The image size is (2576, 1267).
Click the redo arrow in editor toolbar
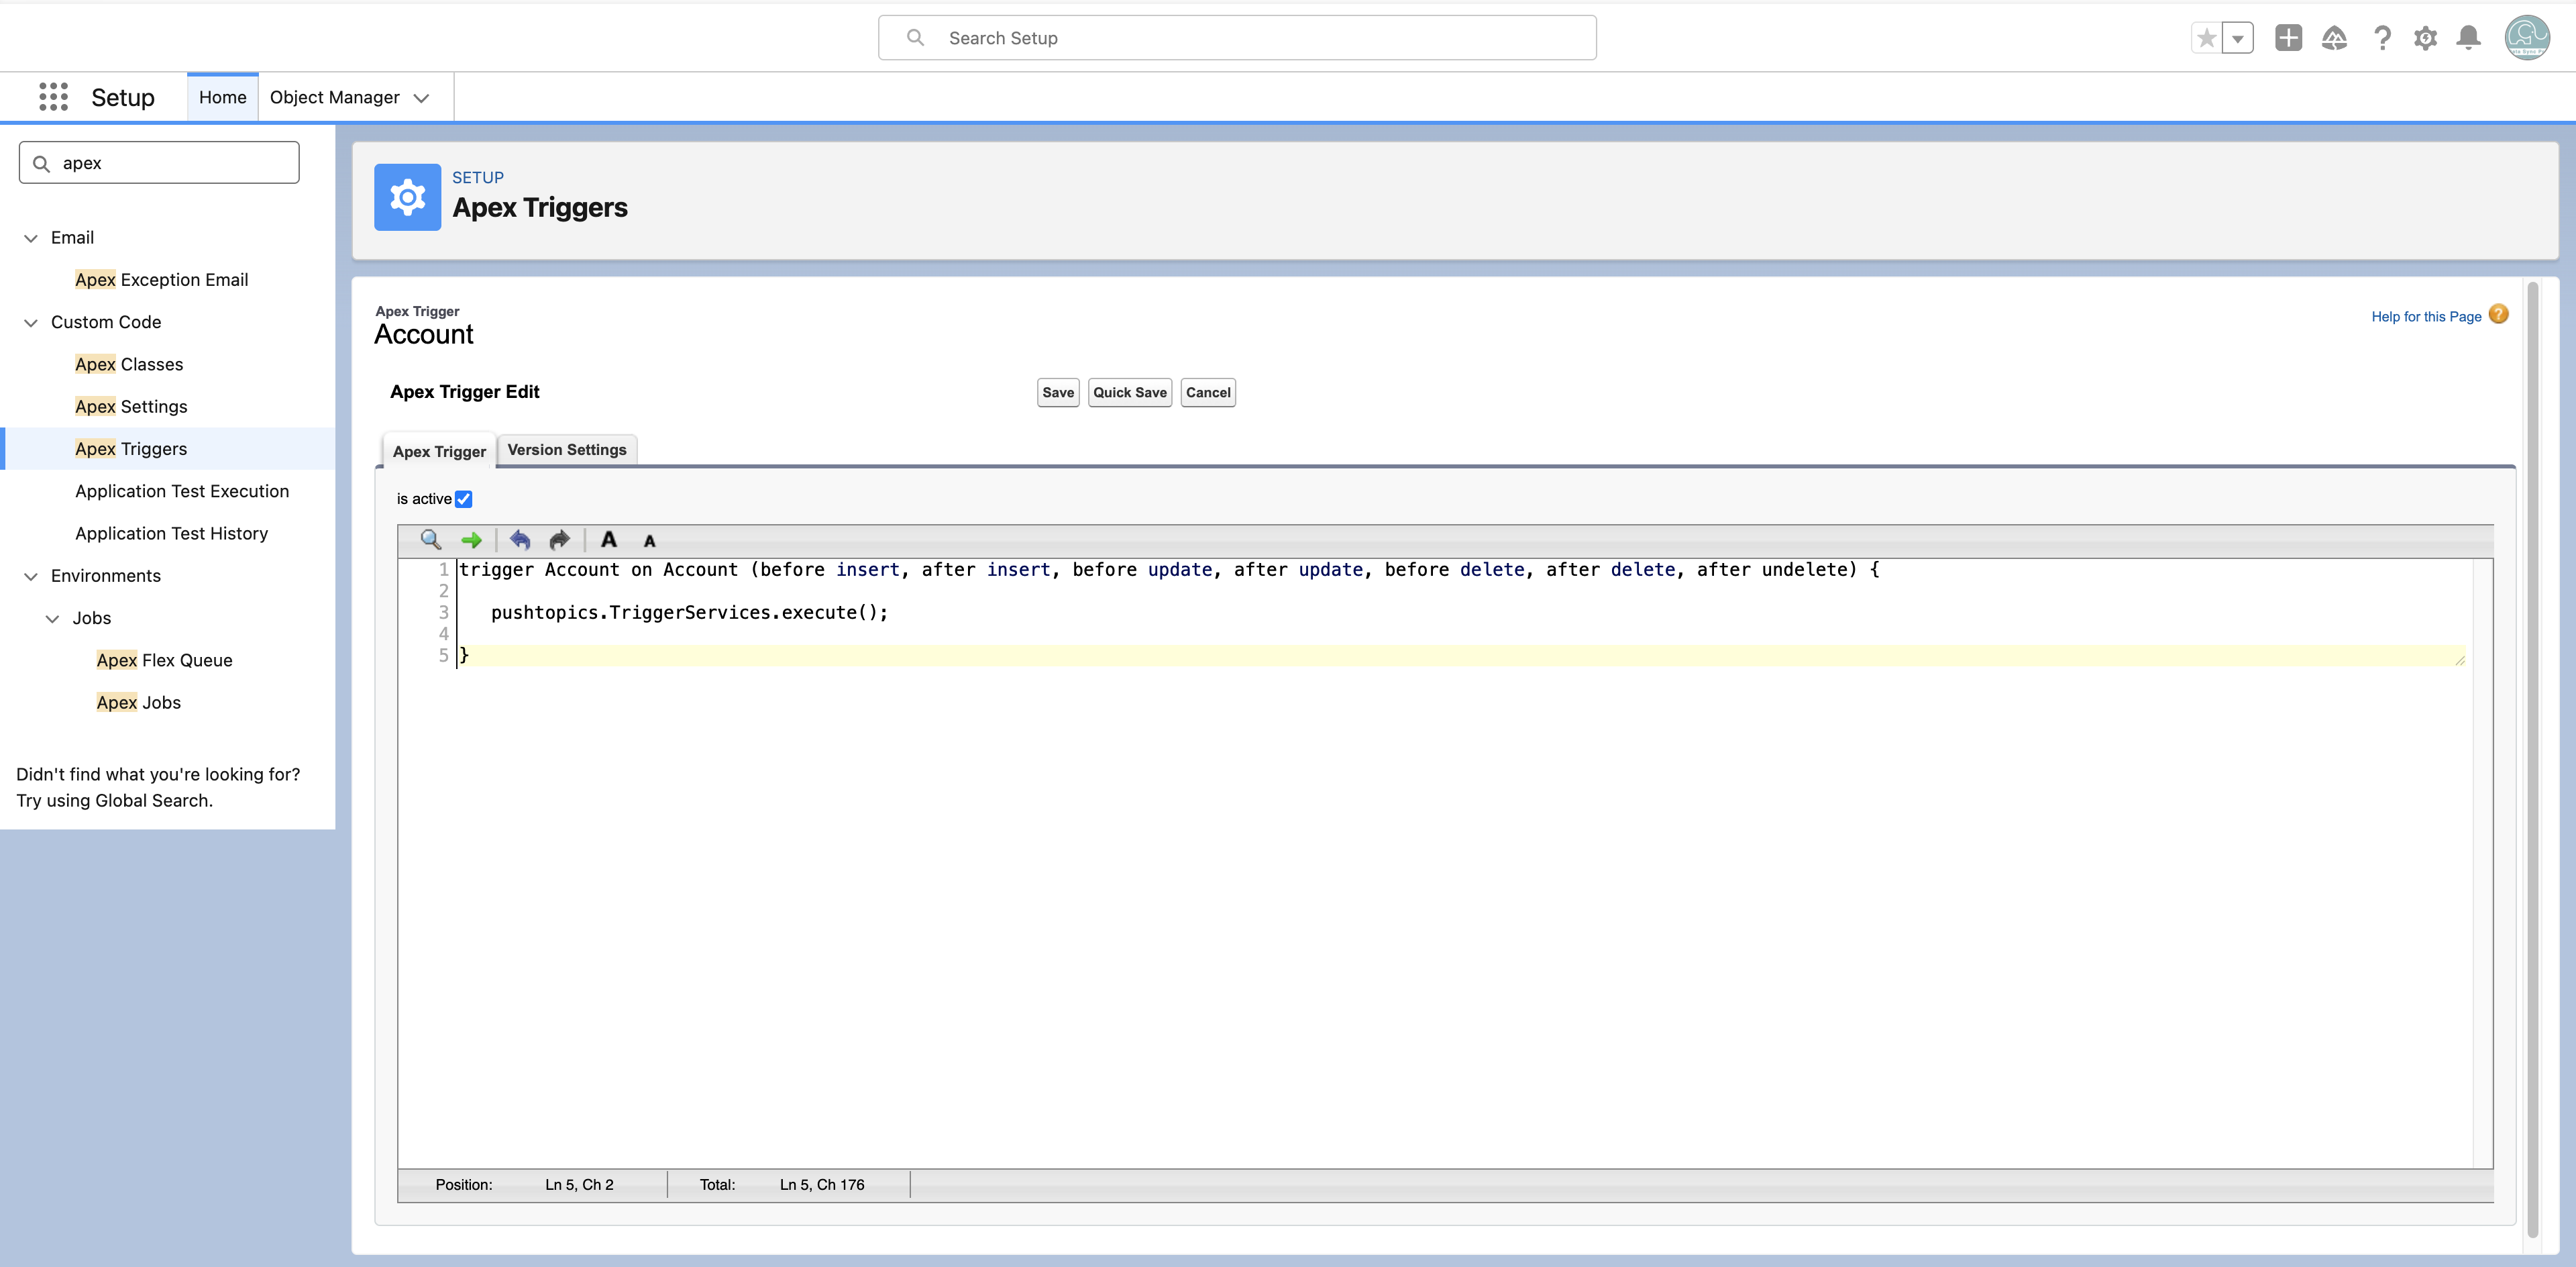coord(560,540)
